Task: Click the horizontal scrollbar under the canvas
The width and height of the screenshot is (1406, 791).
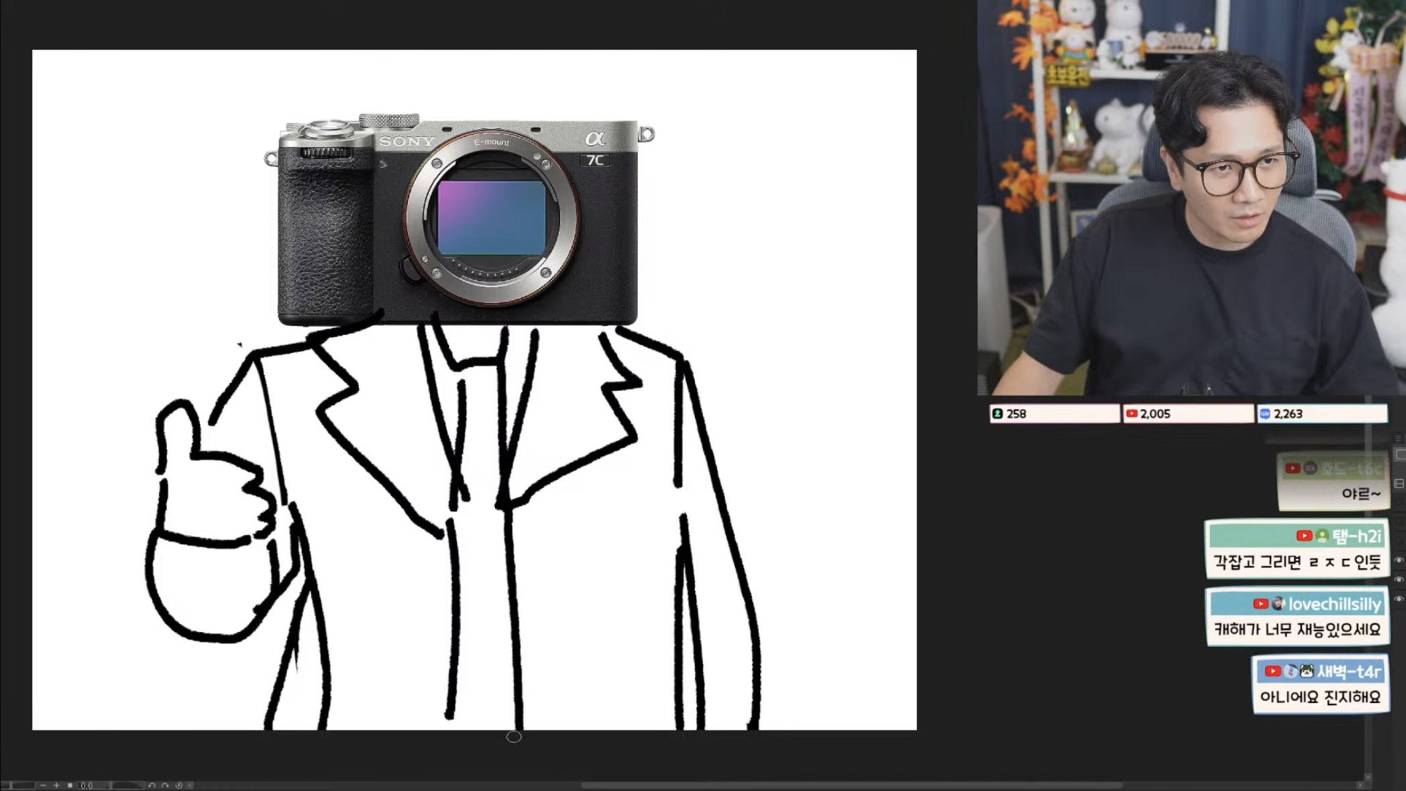Action: pos(852,785)
